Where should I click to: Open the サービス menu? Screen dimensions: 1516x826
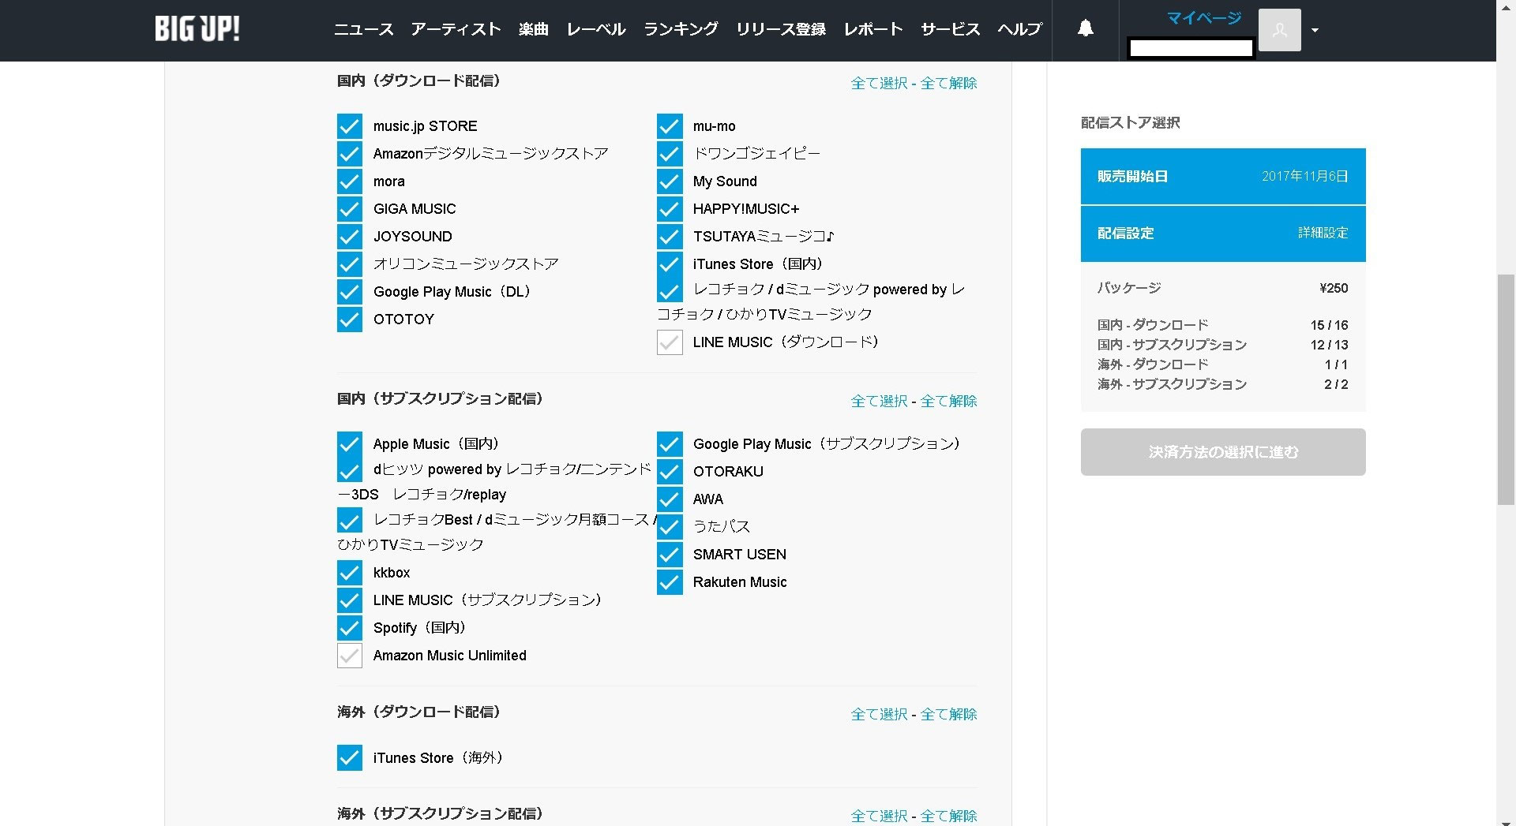click(950, 29)
